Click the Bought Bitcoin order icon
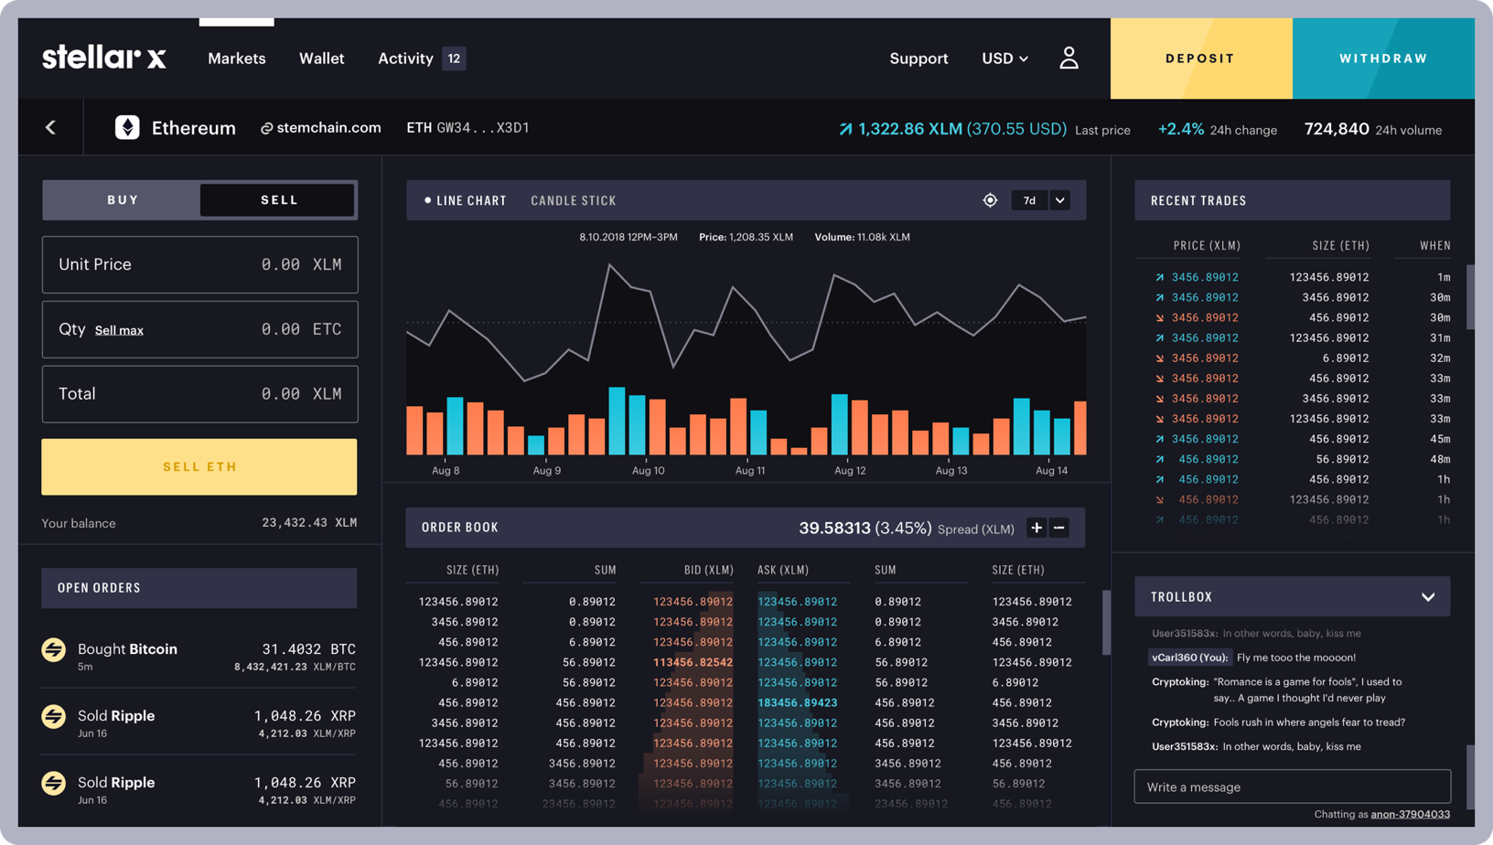Screen dimensions: 1493x845 [54, 649]
